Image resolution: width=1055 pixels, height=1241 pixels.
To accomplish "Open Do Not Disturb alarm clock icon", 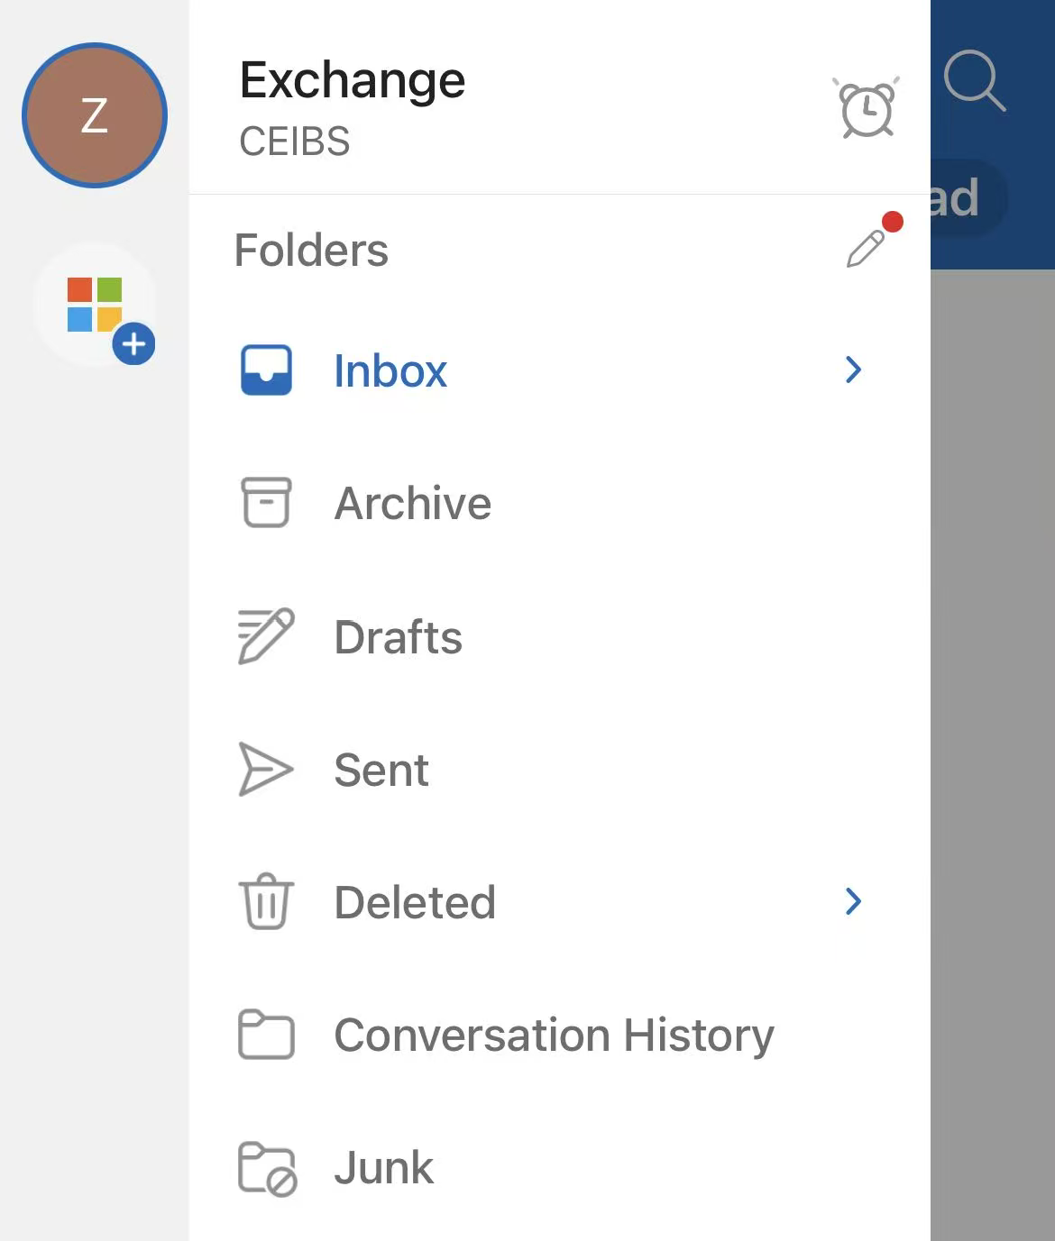I will click(x=866, y=109).
